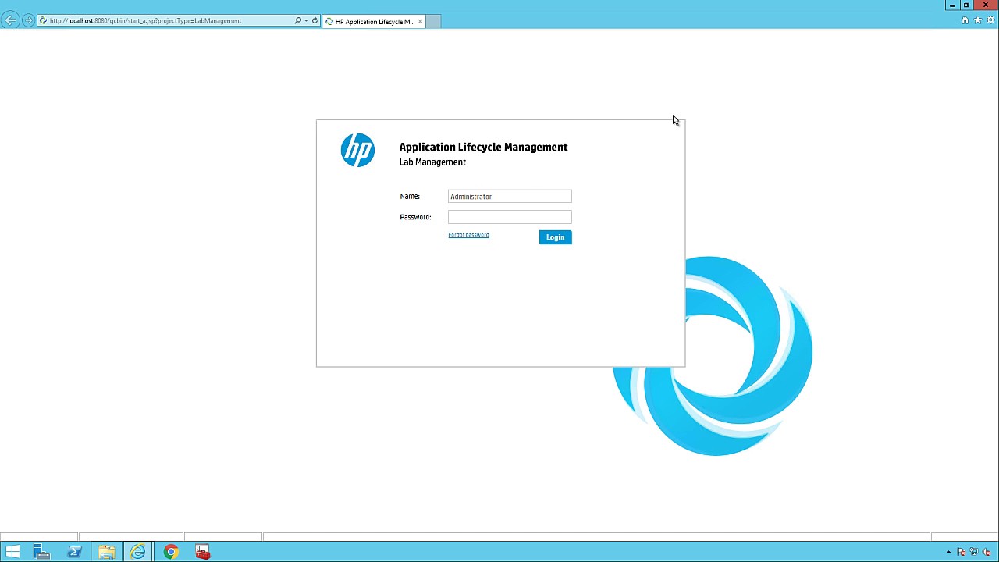This screenshot has height=562, width=999.
Task: Select the HP Application Lifecycle Management tab
Action: (x=375, y=22)
